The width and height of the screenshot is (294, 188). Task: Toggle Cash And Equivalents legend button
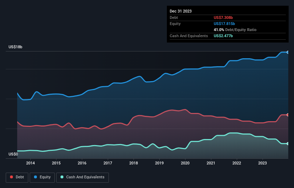pyautogui.click(x=82, y=177)
